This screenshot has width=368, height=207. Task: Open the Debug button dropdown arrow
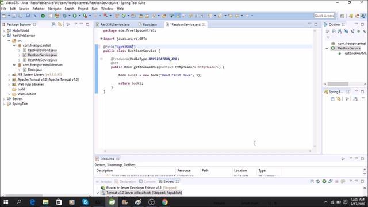click(69, 16)
